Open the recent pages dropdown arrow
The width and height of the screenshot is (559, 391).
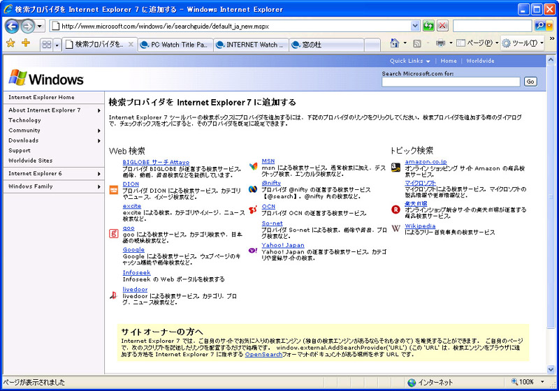(x=40, y=26)
